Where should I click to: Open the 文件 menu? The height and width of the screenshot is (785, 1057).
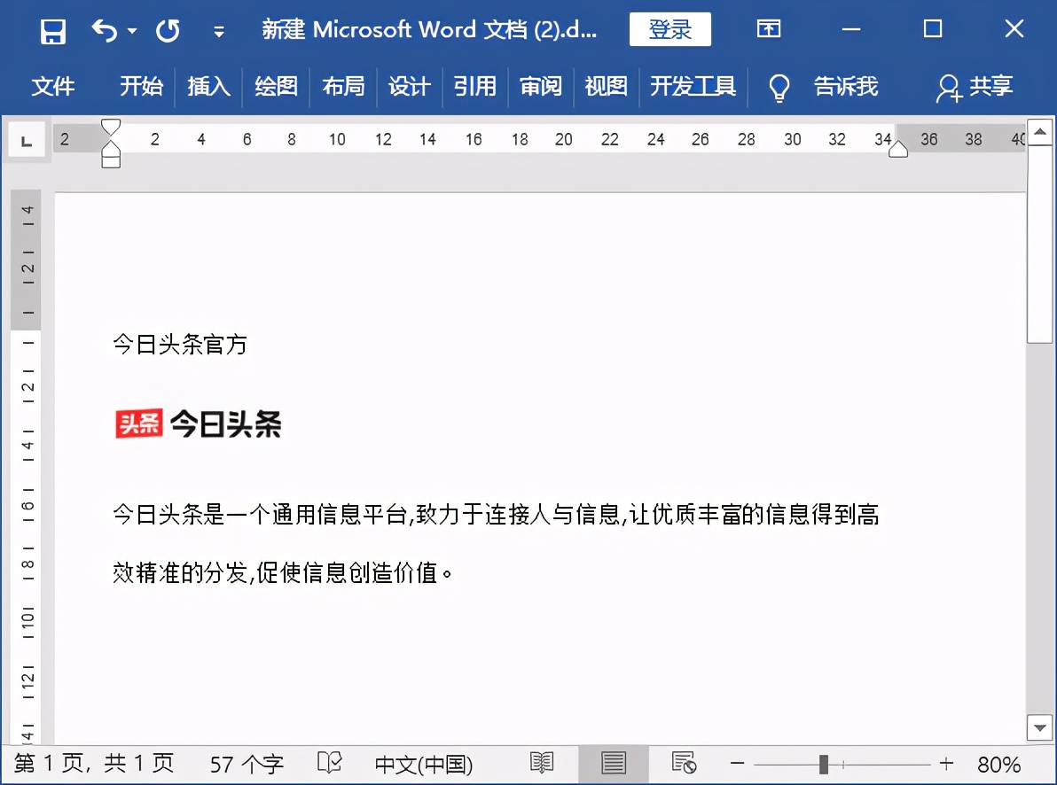tap(53, 86)
